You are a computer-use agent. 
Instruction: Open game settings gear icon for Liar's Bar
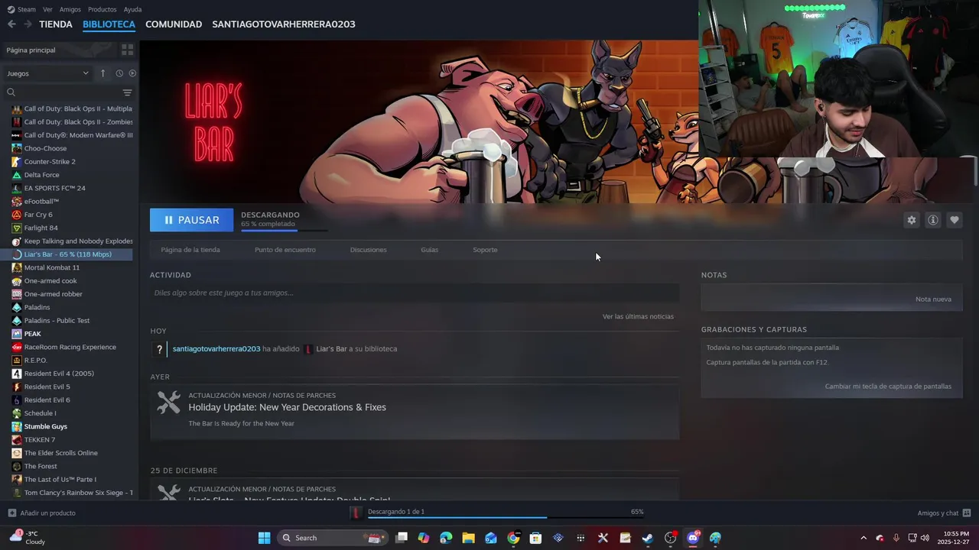tap(911, 220)
